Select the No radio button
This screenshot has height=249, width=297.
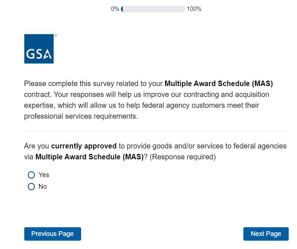point(32,187)
